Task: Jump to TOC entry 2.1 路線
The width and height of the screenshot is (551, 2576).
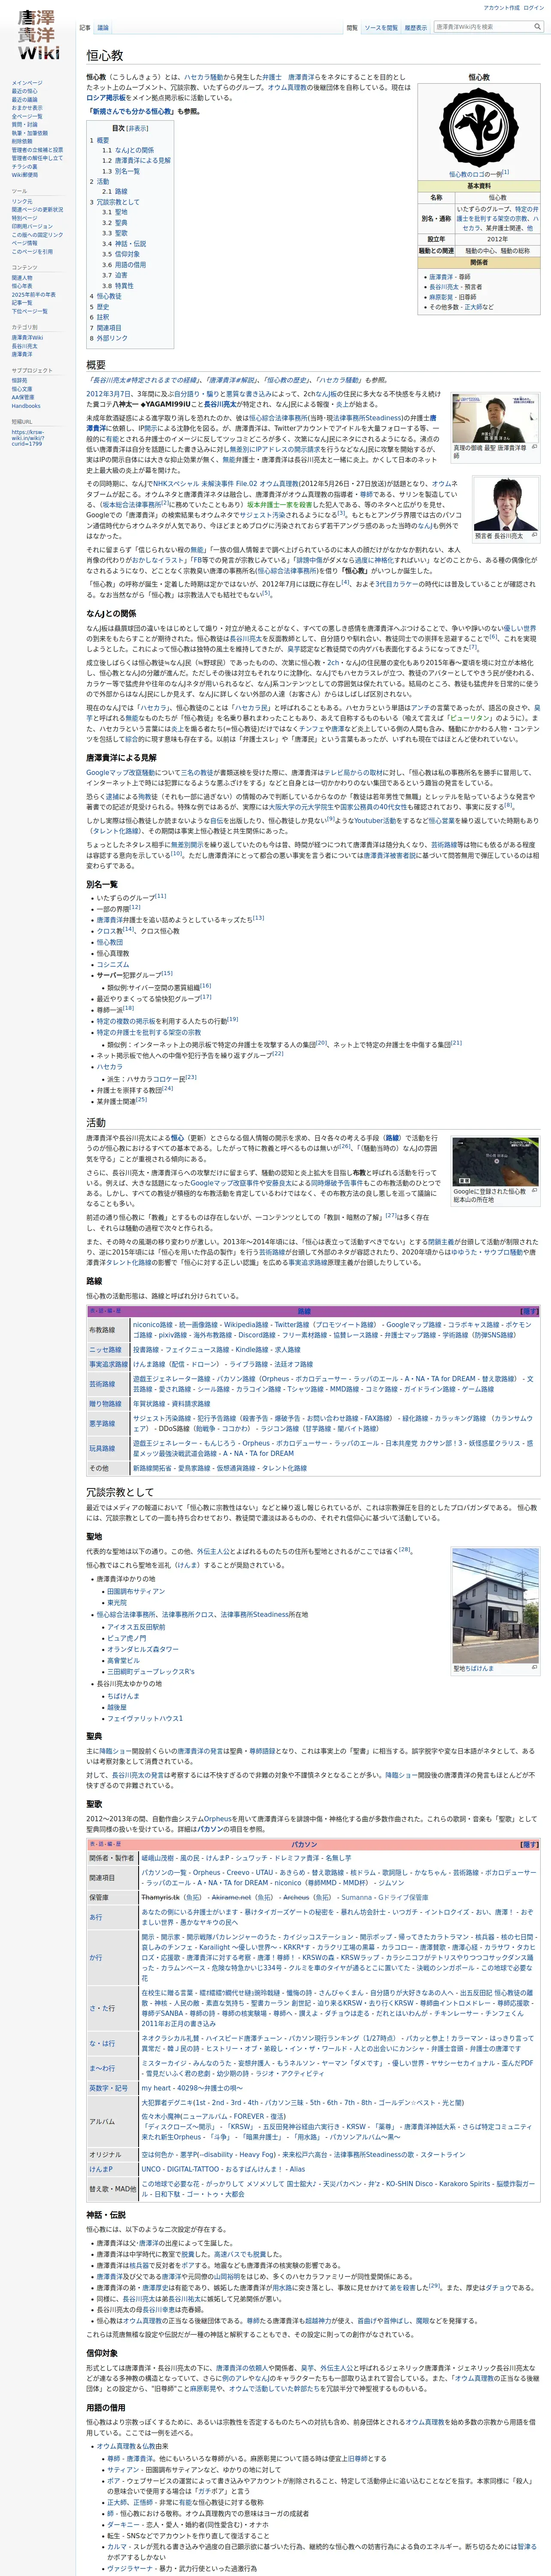Action: pos(115,191)
